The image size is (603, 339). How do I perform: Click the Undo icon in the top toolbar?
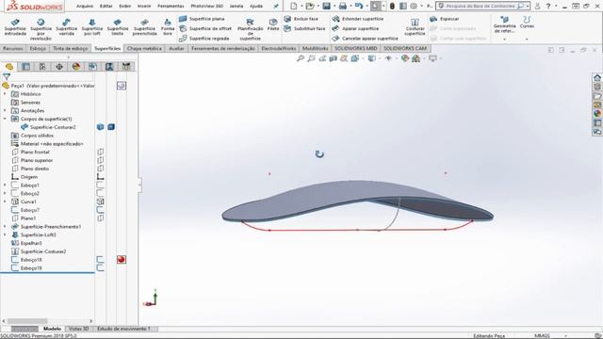point(359,6)
